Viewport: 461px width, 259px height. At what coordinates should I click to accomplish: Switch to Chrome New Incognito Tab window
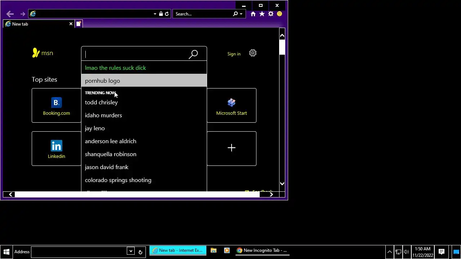coord(262,251)
